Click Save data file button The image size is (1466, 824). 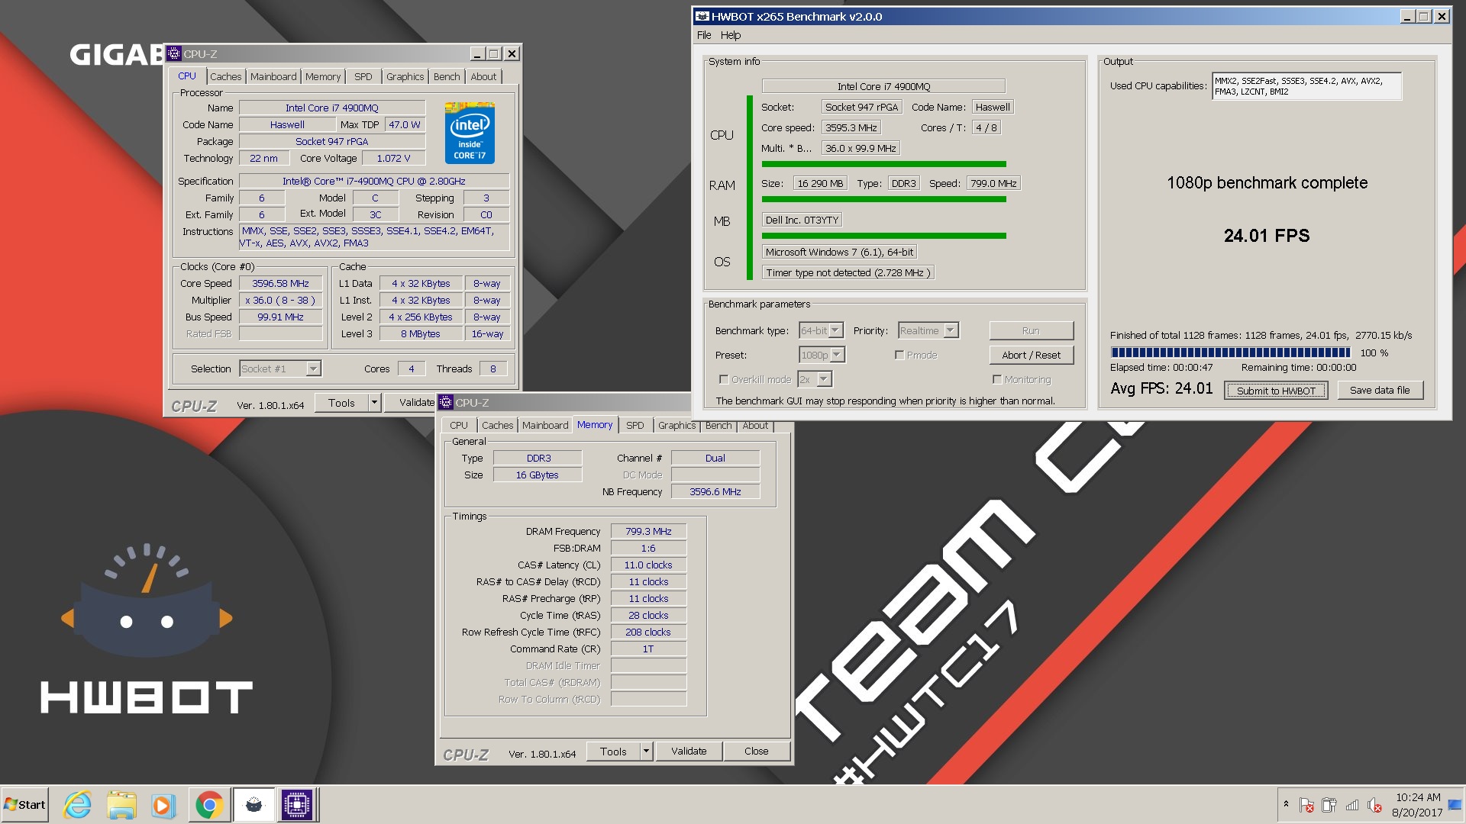1380,390
